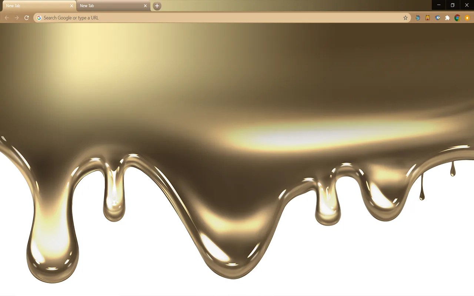Click the back navigation arrow
Image resolution: width=474 pixels, height=296 pixels.
click(7, 18)
